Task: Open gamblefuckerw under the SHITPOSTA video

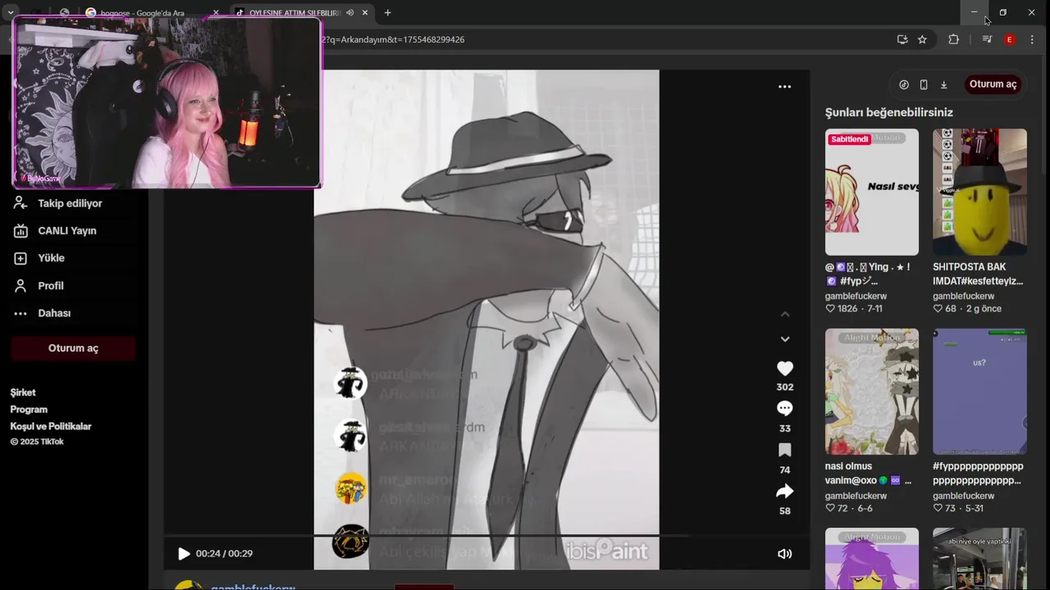Action: [x=963, y=296]
